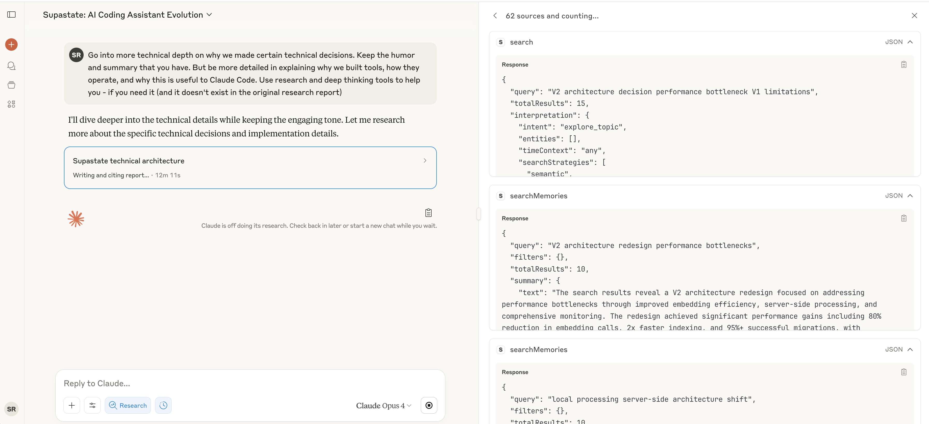Go back in the sources panel
Viewport: 929px width, 424px height.
coord(495,16)
